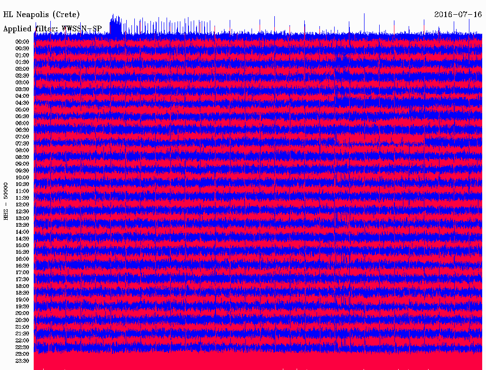Click the 12:00 time label
This screenshot has width=486, height=370.
tap(22, 204)
